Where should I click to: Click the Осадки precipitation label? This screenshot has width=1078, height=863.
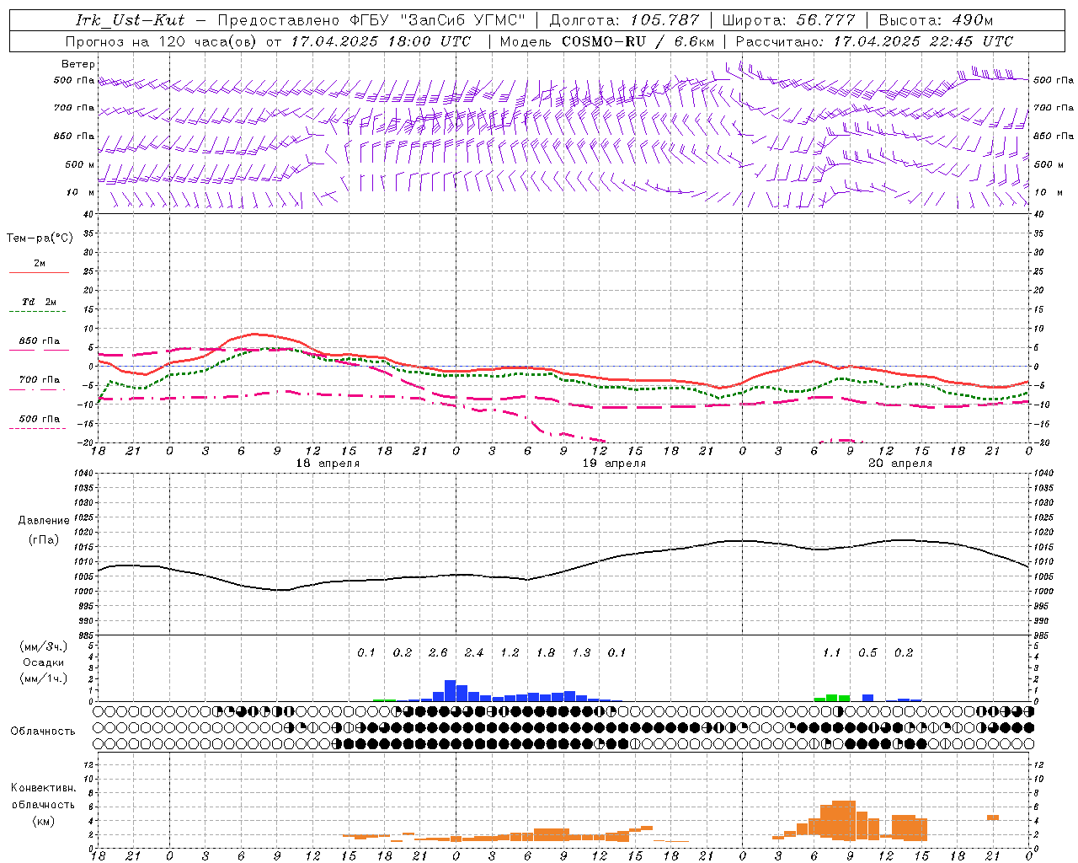(x=44, y=662)
